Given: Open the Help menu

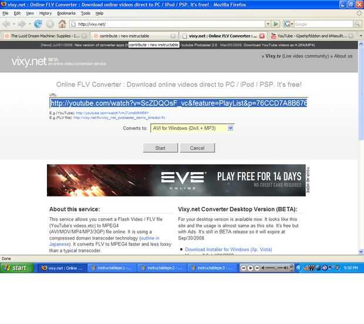Looking at the screenshot, I should [x=99, y=14].
